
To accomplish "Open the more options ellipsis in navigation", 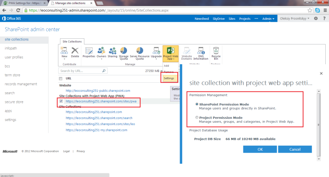I will click(x=256, y=19).
